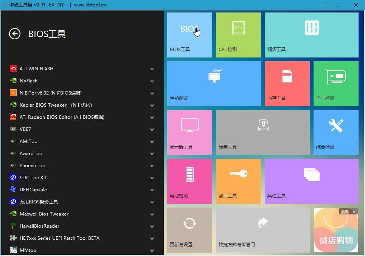The height and width of the screenshot is (256, 365).
Task: Open the CPU检测 tile
Action: (238, 35)
